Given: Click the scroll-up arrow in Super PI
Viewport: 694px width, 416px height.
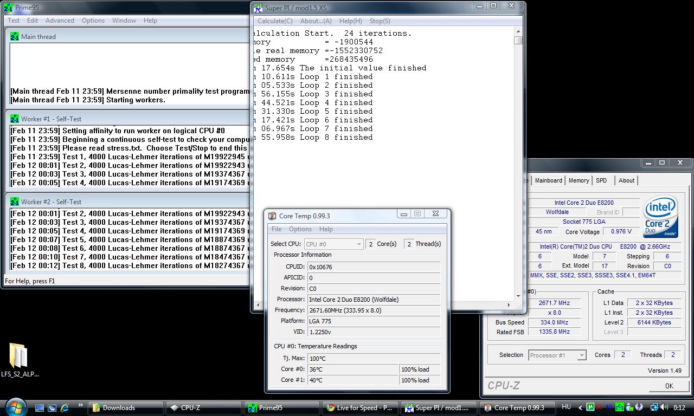Looking at the screenshot, I should click(x=518, y=31).
